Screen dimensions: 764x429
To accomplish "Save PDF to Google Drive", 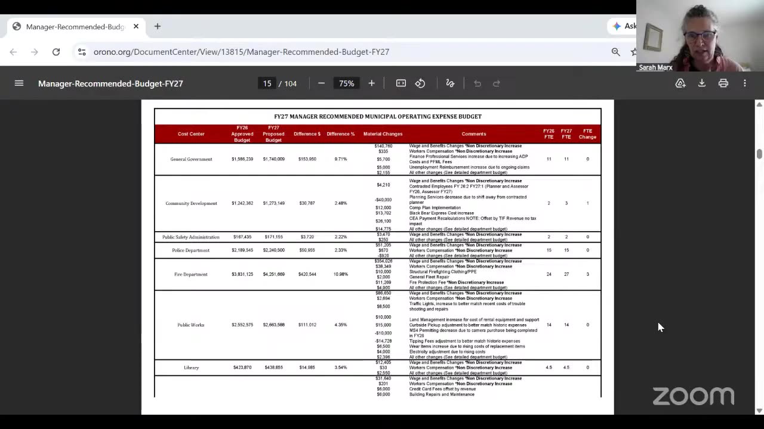I will tap(680, 83).
